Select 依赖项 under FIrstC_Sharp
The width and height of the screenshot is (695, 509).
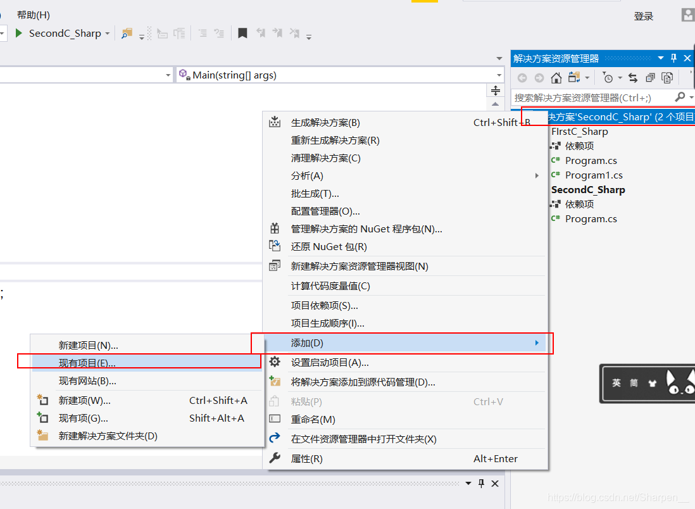click(579, 146)
